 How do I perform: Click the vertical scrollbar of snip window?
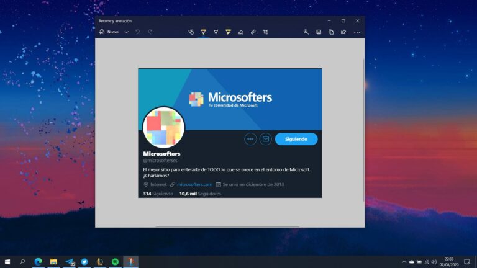point(363,130)
